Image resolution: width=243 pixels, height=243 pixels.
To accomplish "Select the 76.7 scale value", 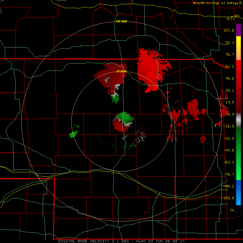I will (x=230, y=54).
